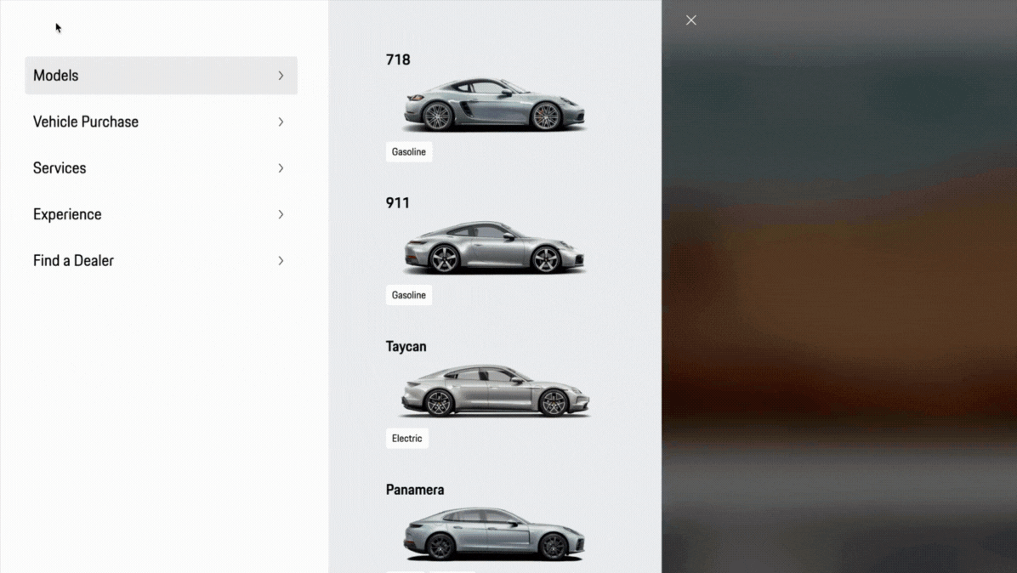Click the Gasoline badge under the 911
This screenshot has width=1017, height=573.
coord(409,294)
